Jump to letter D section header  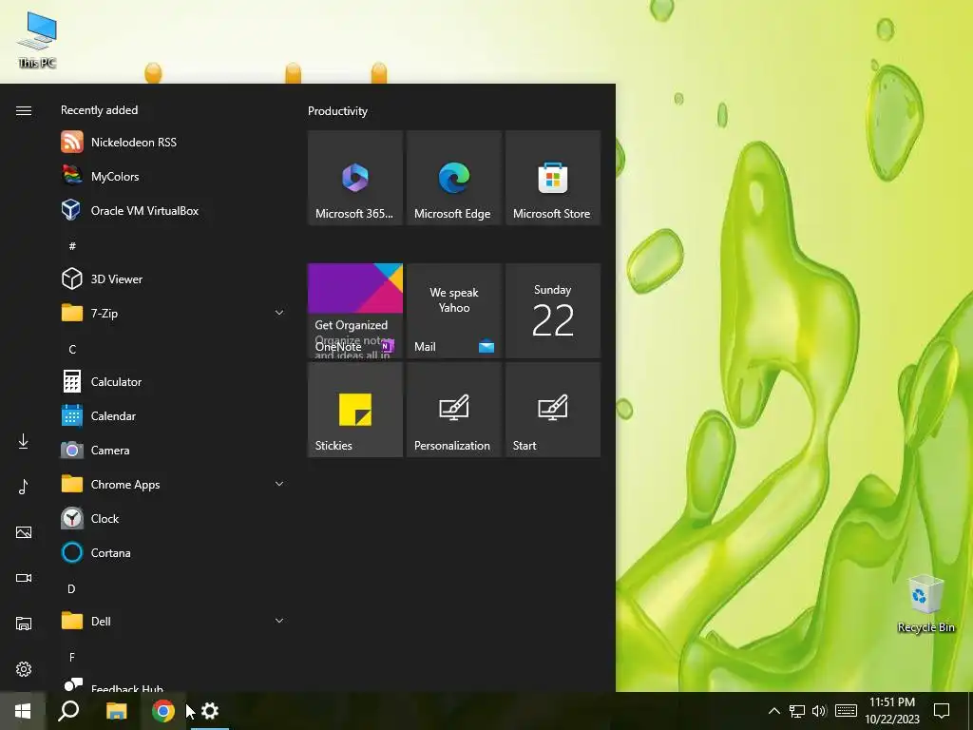click(71, 589)
